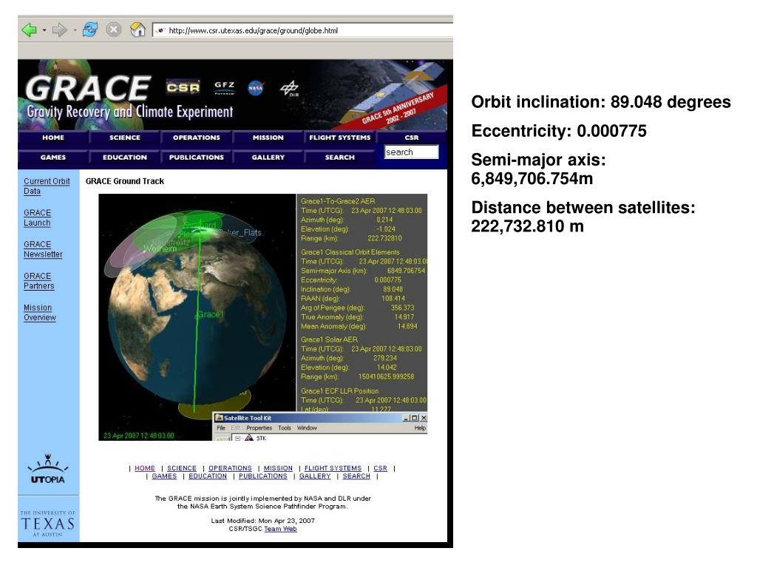Open MISSION in top navigation bar
Image resolution: width=757 pixels, height=568 pixels.
point(268,138)
